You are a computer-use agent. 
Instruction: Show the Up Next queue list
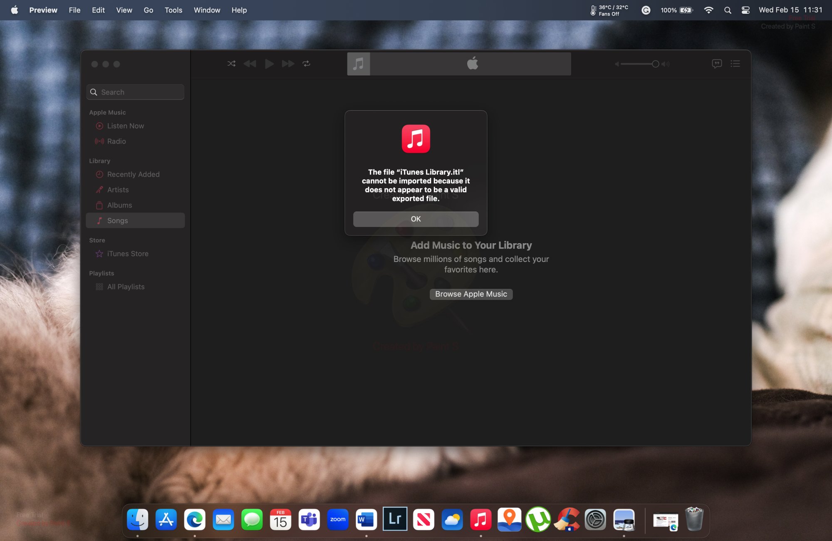(x=735, y=64)
